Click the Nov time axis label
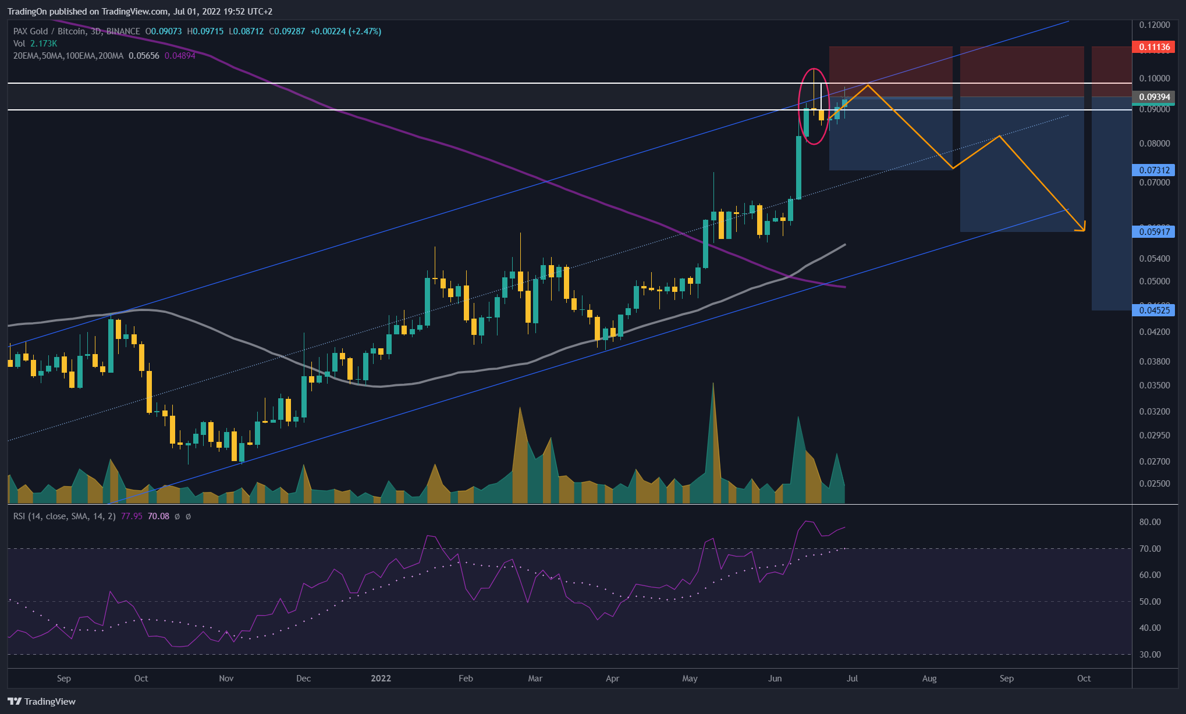Image resolution: width=1186 pixels, height=714 pixels. (226, 679)
